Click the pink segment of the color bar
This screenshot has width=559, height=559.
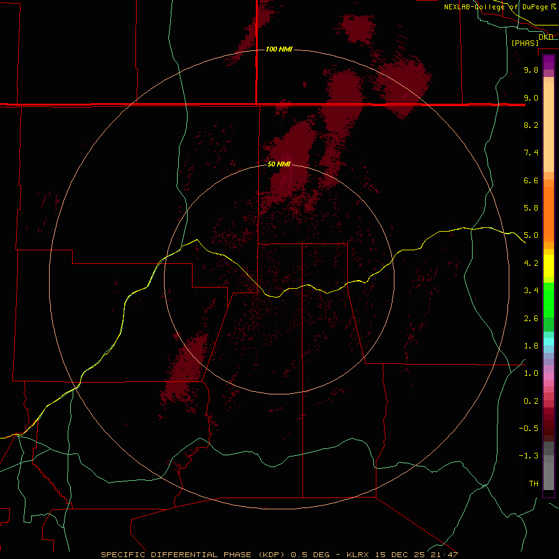(x=548, y=376)
